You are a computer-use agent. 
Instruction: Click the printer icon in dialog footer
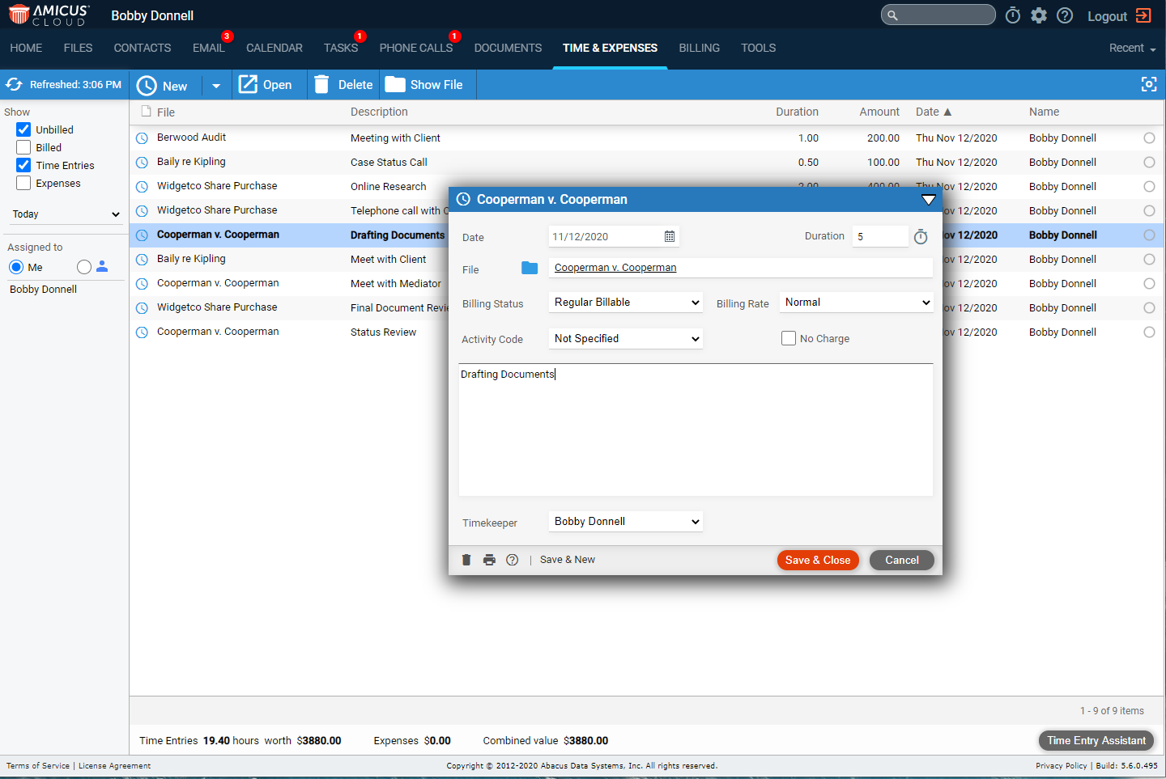point(489,560)
